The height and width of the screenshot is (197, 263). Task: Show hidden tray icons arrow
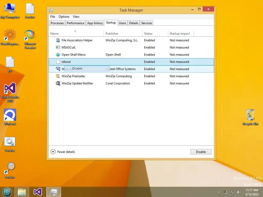click(x=219, y=192)
